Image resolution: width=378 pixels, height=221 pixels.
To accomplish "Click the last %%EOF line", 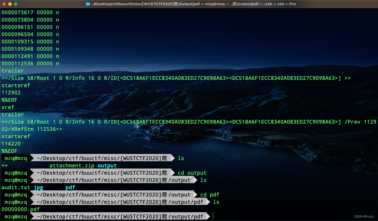I will coord(9,151).
